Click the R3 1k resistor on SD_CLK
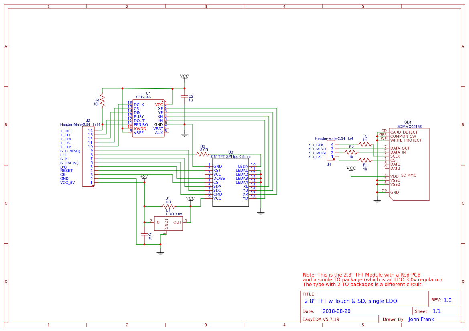 (x=365, y=144)
